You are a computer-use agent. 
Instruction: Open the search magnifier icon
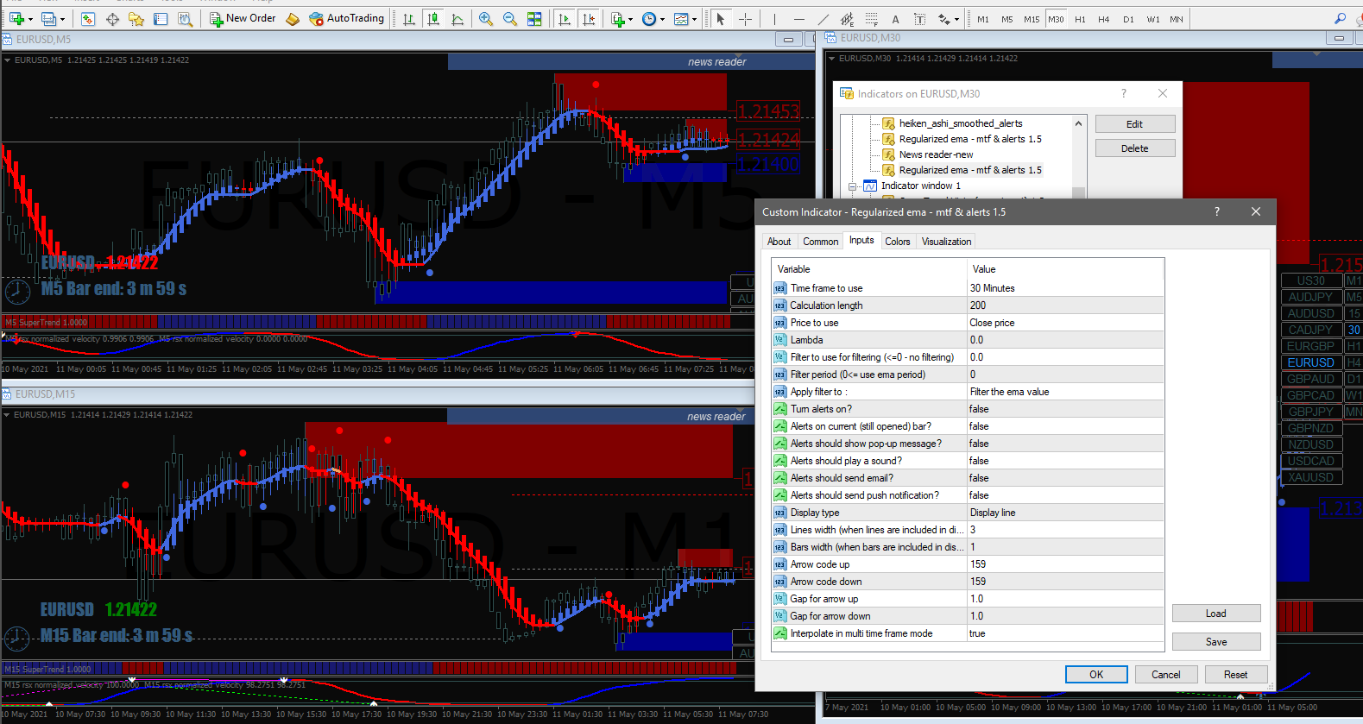(1340, 18)
